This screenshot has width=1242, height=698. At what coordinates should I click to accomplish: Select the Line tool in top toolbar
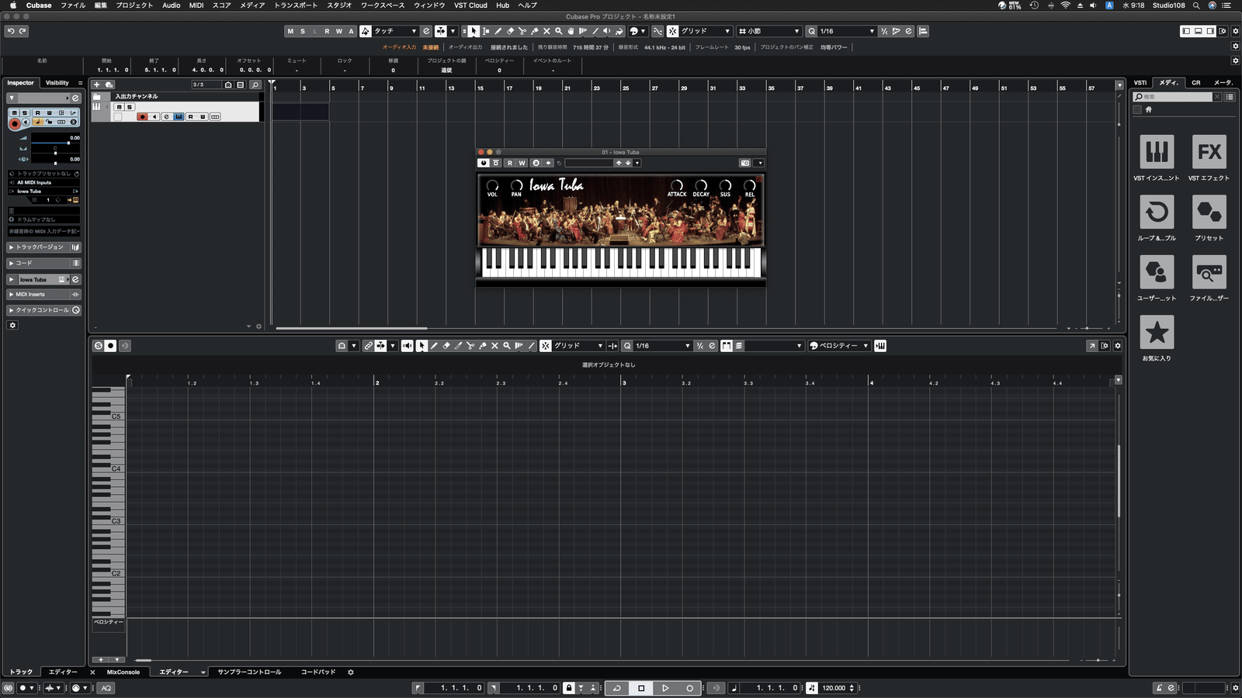pyautogui.click(x=595, y=31)
